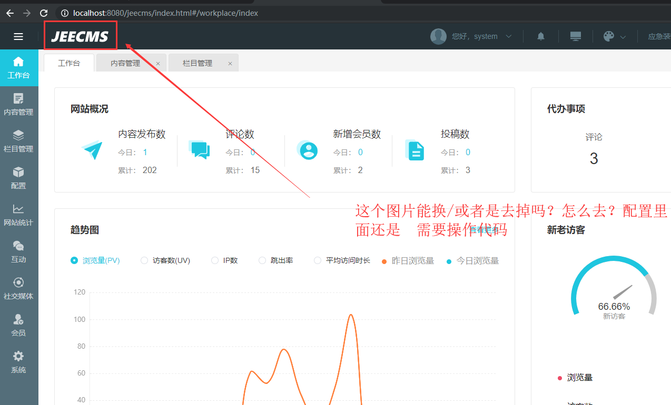
Task: Open the theme palette icon
Action: [x=608, y=36]
